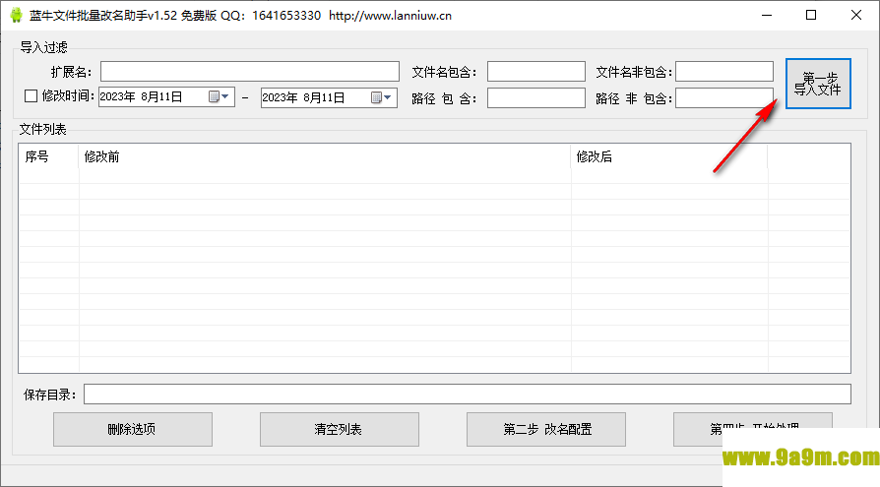This screenshot has height=487, width=880.
Task: Focus the 文件名包含 text box
Action: point(535,72)
